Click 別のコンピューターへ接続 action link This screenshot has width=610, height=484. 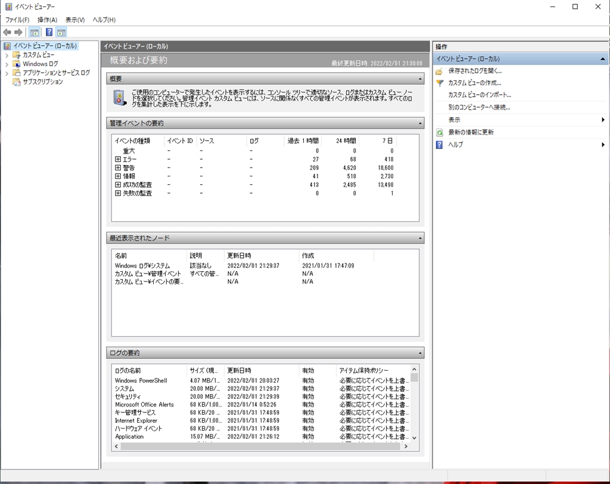(479, 107)
